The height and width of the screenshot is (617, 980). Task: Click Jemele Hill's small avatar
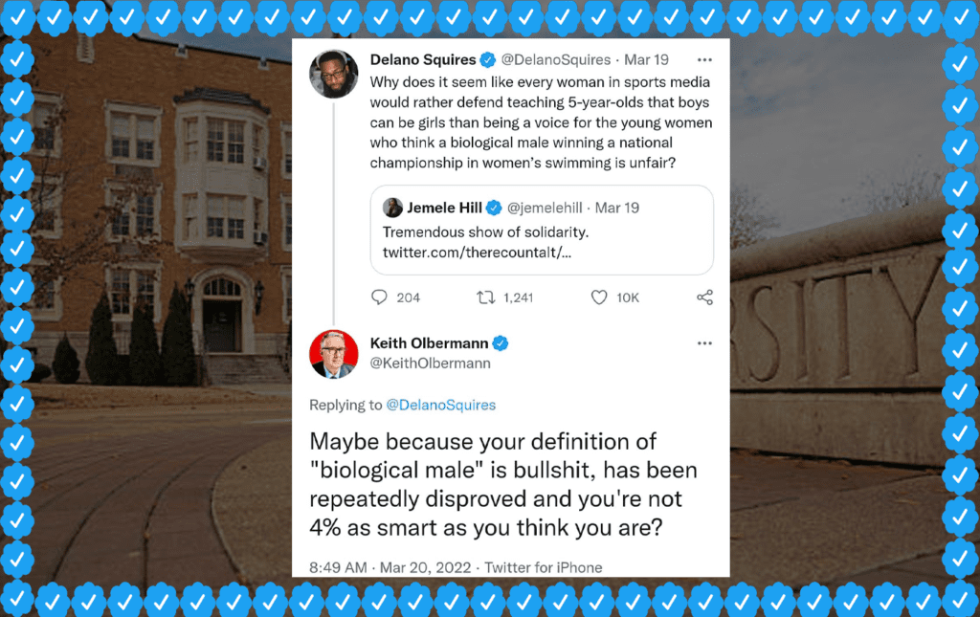[x=392, y=208]
